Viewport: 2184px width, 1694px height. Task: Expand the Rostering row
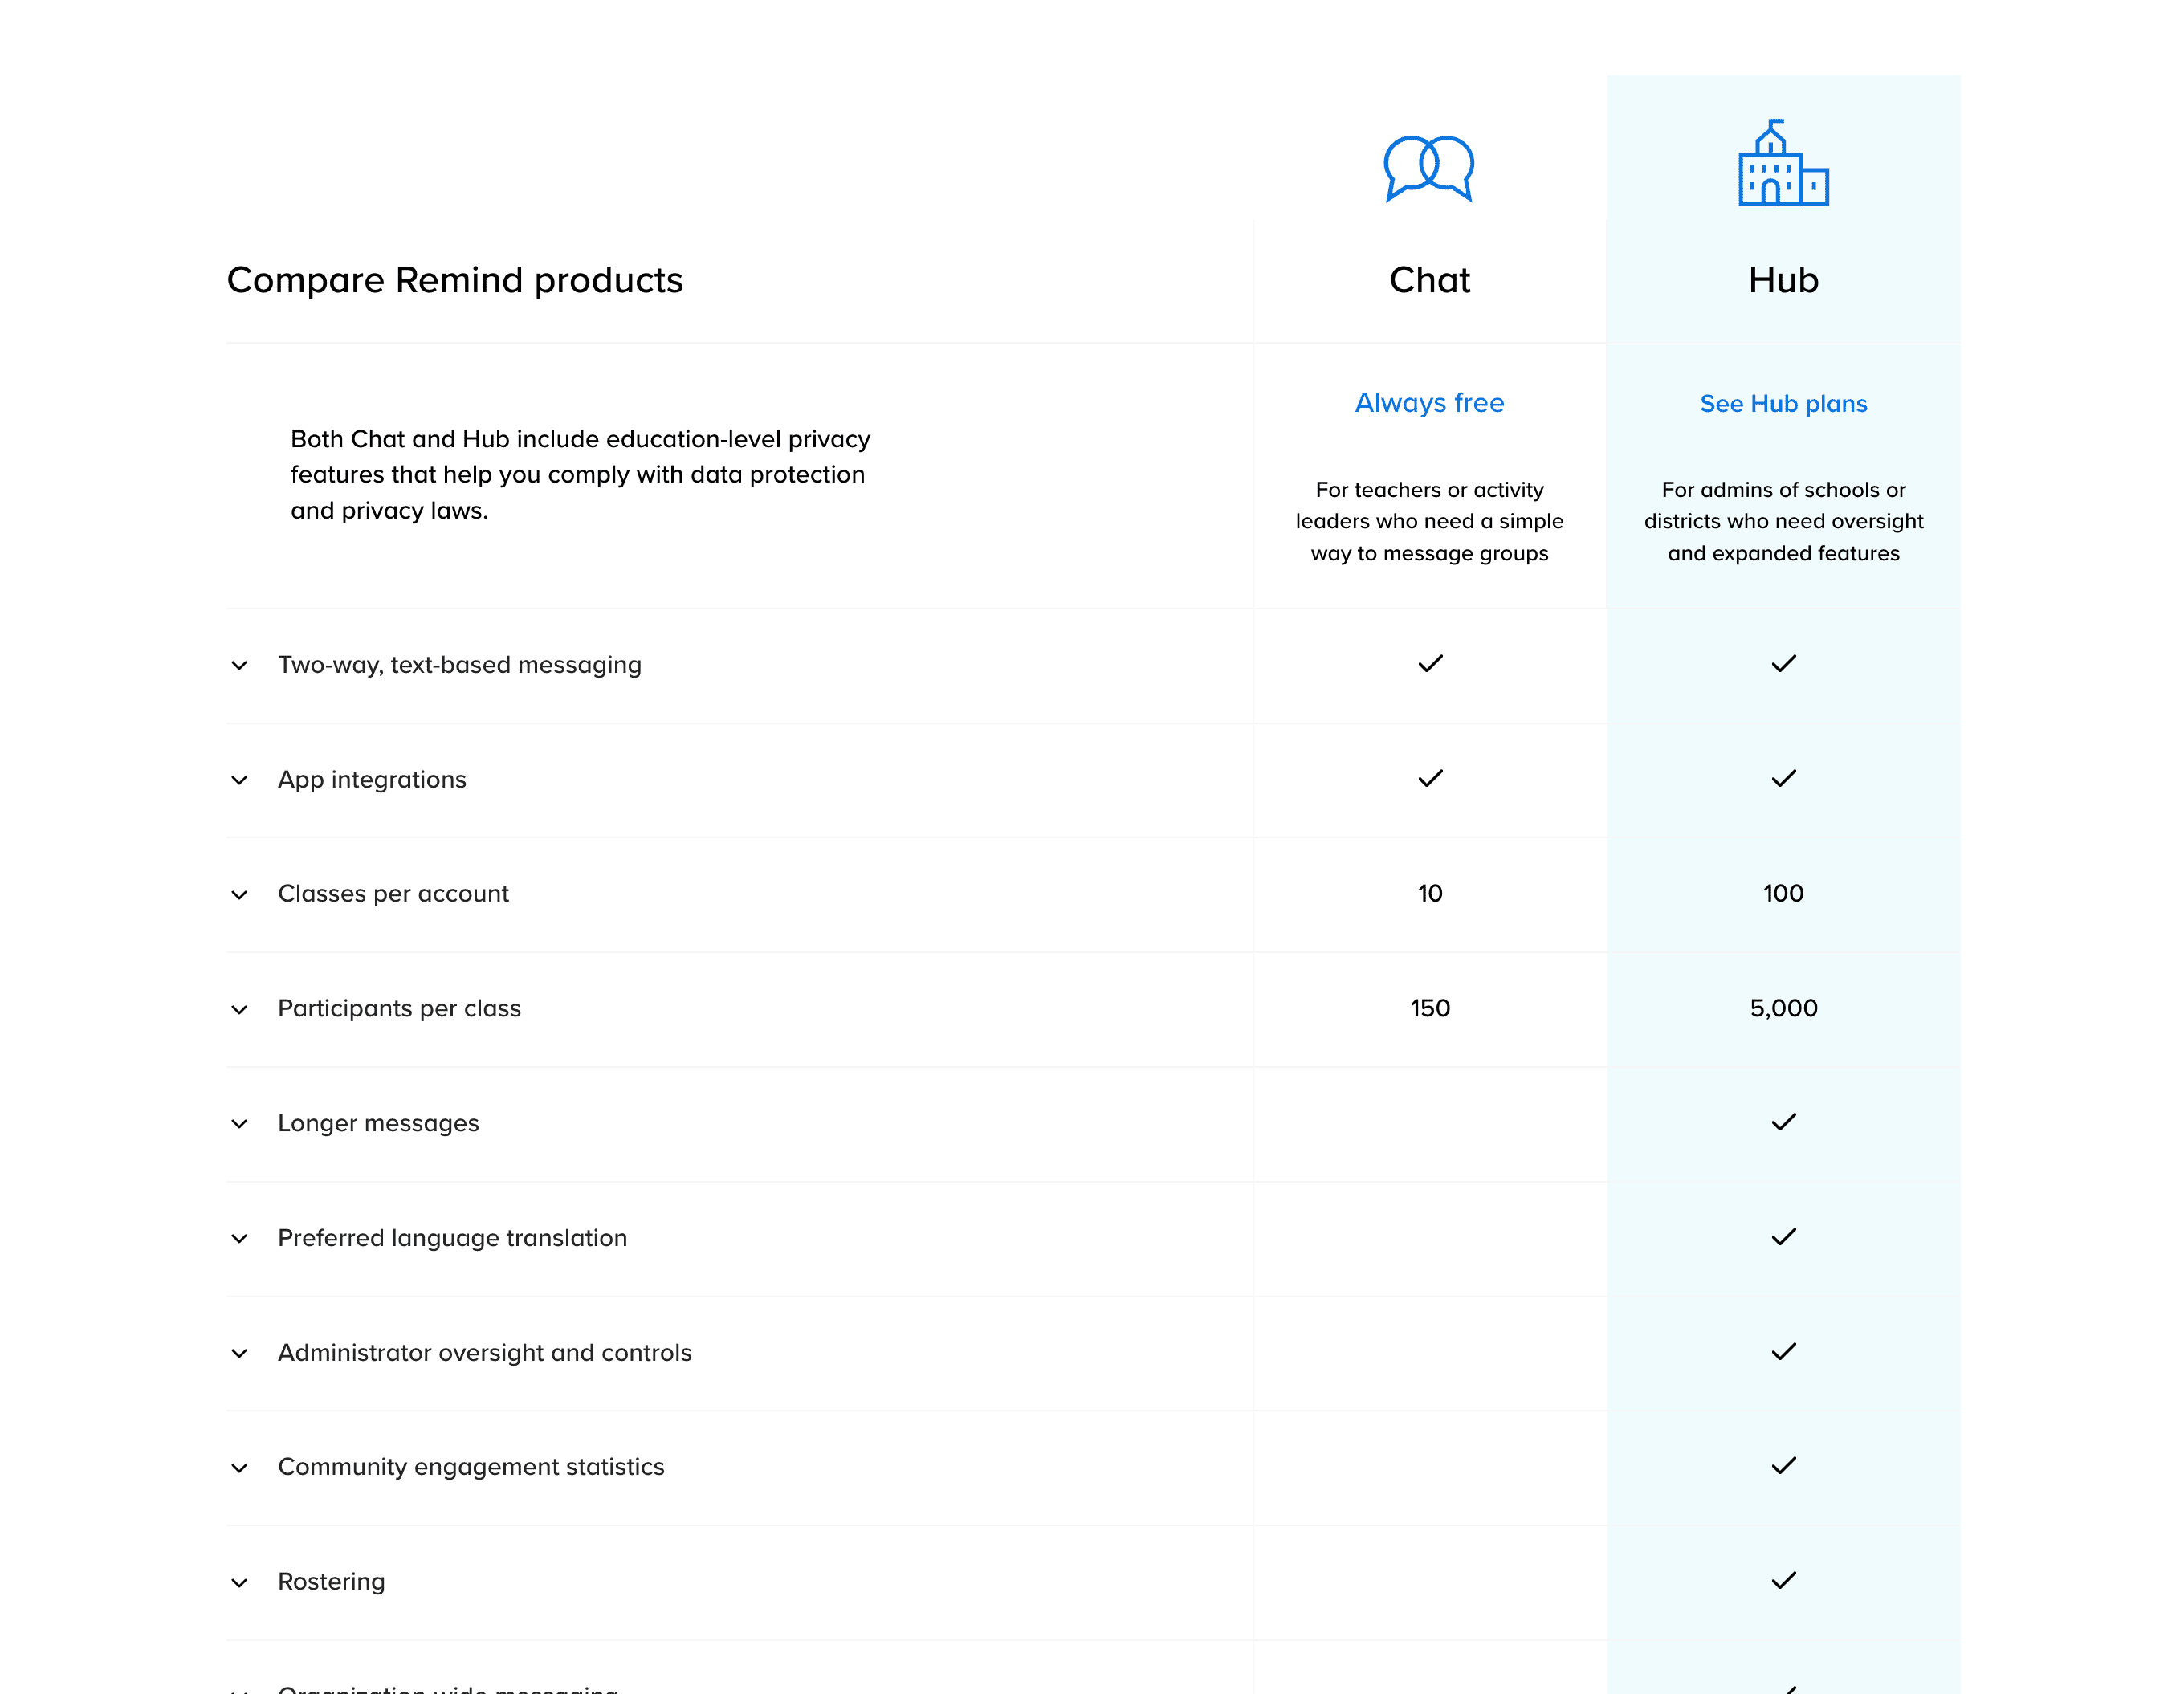pyautogui.click(x=239, y=1583)
